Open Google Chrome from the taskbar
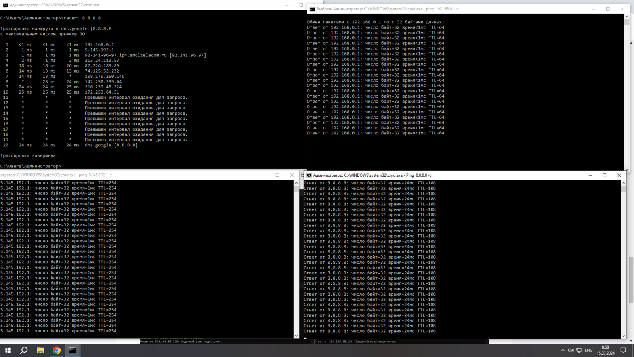Image resolution: width=634 pixels, height=357 pixels. click(57, 350)
